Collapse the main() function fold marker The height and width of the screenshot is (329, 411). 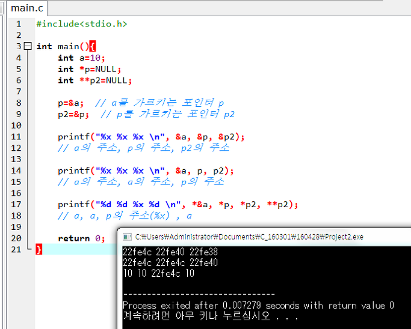coord(28,46)
